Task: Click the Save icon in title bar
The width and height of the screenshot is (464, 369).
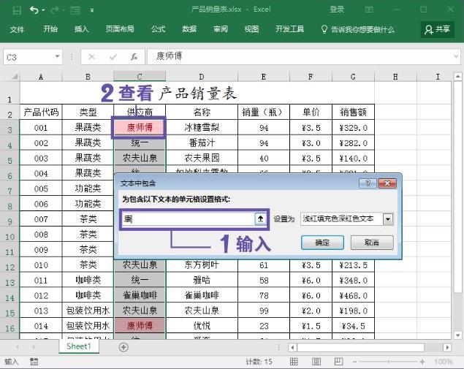Action: point(17,10)
